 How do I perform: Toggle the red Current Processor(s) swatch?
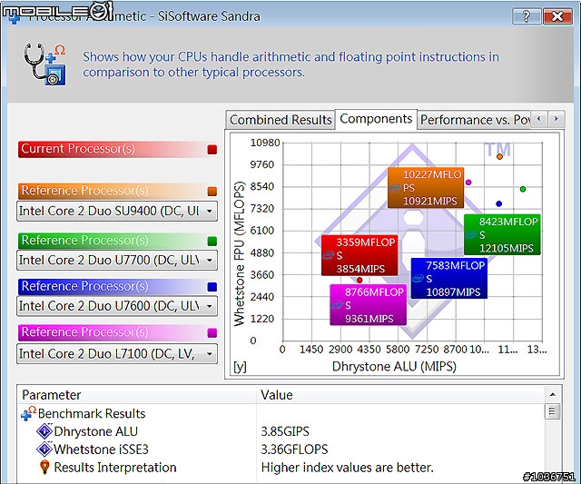coord(212,149)
